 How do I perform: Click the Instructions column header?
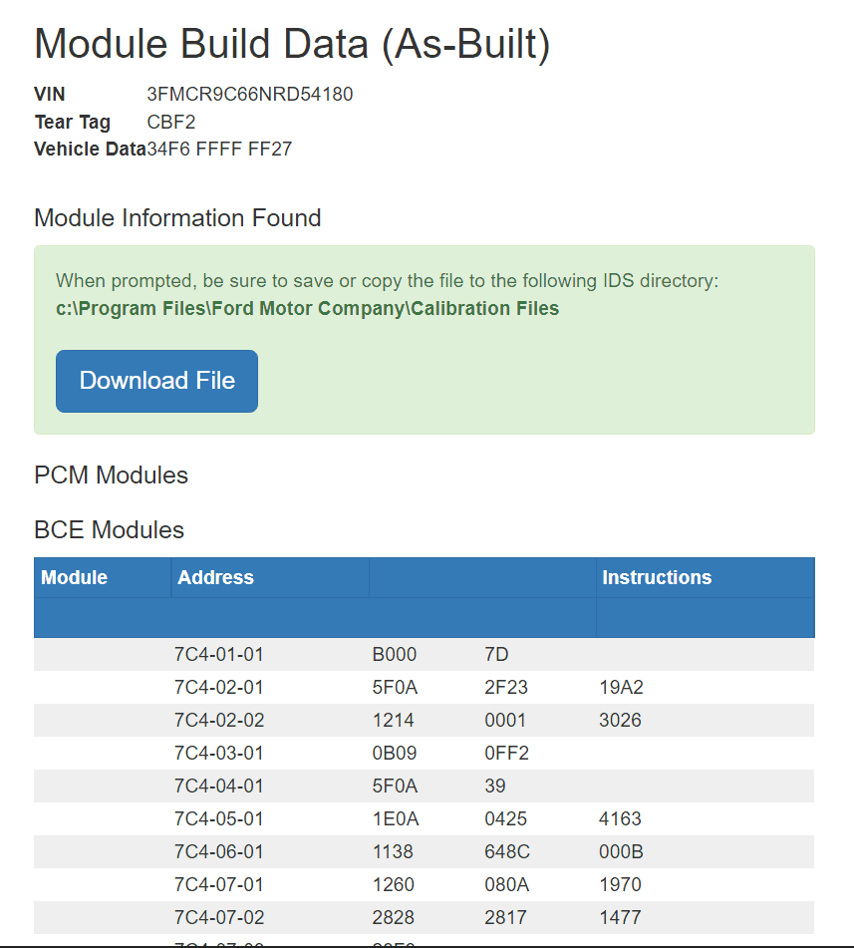coord(657,577)
